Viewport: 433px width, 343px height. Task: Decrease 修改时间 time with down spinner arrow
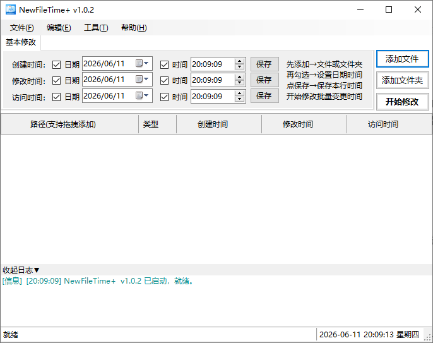tap(240, 83)
